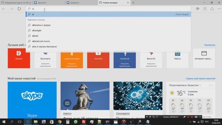Open the Интернет-магазин top site tile
The image size is (222, 125).
pos(204,58)
